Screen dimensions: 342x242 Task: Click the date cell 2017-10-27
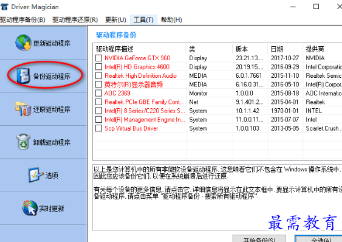tap(285, 58)
